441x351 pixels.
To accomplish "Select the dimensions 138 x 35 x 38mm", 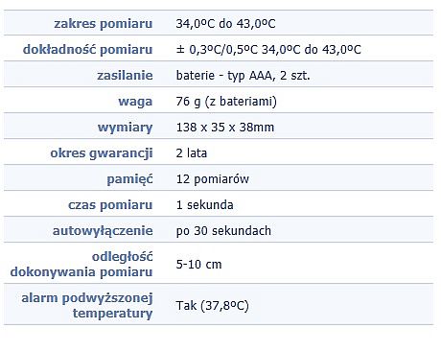I will [x=225, y=128].
